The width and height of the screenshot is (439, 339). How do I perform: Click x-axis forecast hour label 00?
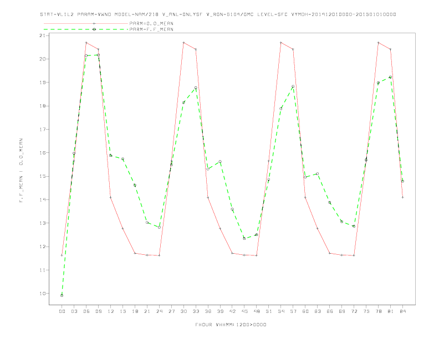point(62,311)
